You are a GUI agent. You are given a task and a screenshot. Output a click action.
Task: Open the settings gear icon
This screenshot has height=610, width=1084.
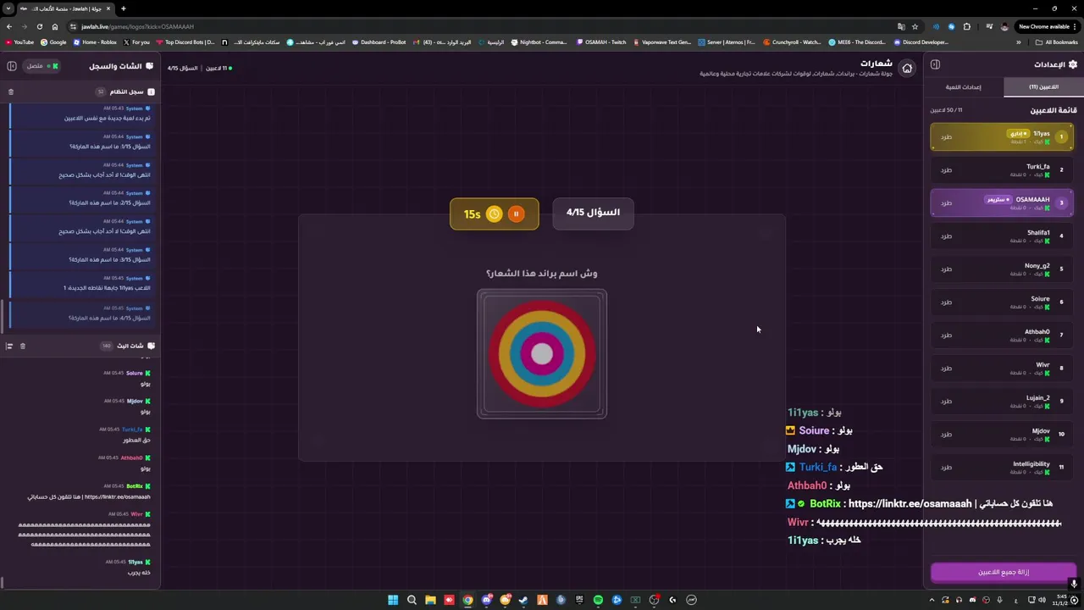[1073, 64]
